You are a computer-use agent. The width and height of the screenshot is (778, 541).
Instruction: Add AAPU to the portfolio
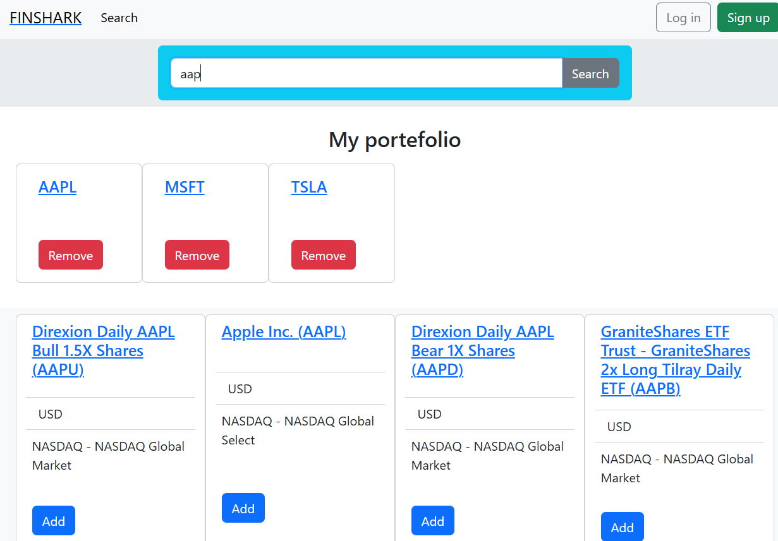54,521
